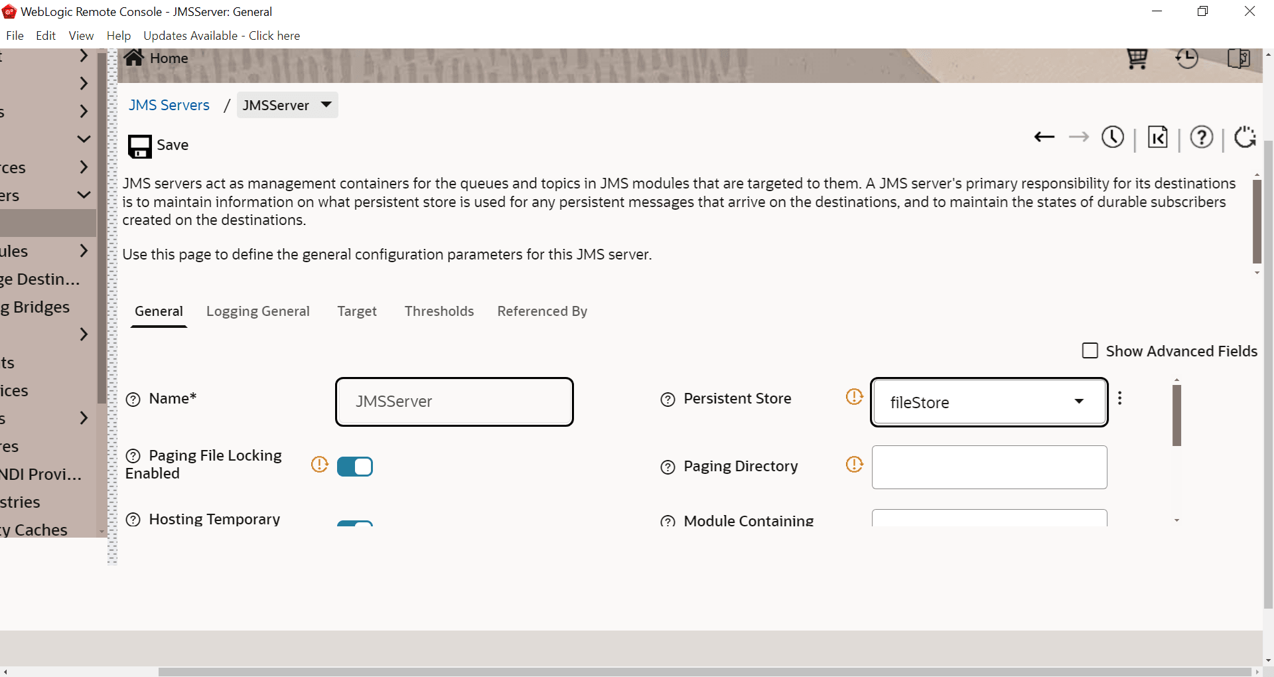The image size is (1274, 677).
Task: Click the landing page icon
Action: 1158,137
